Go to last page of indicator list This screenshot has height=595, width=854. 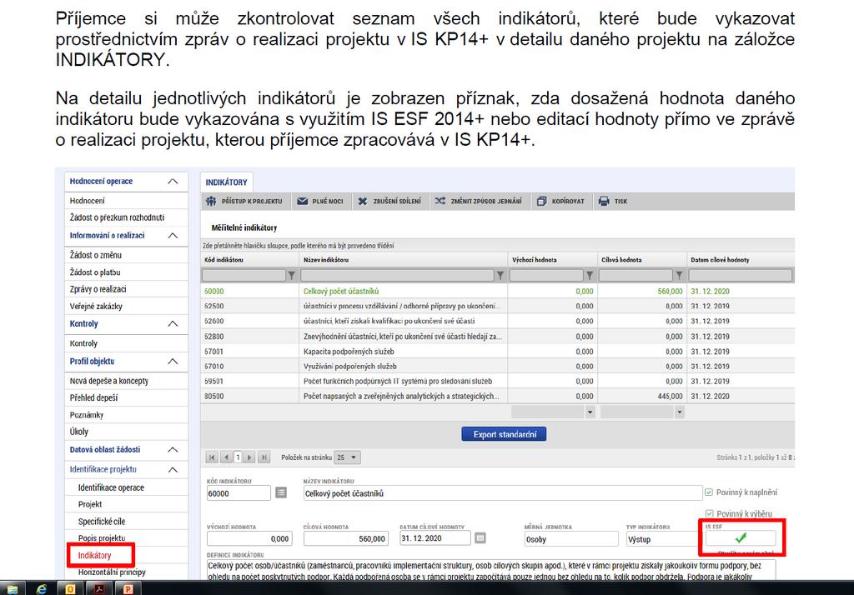[x=264, y=457]
